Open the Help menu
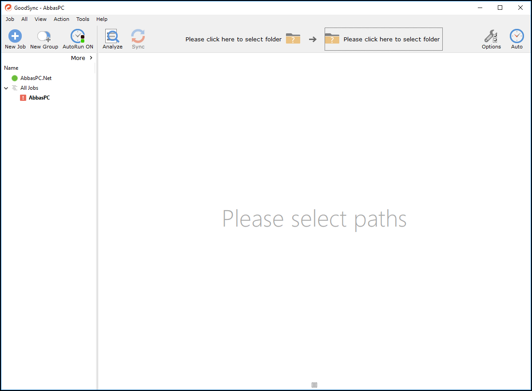The image size is (532, 391). point(102,19)
